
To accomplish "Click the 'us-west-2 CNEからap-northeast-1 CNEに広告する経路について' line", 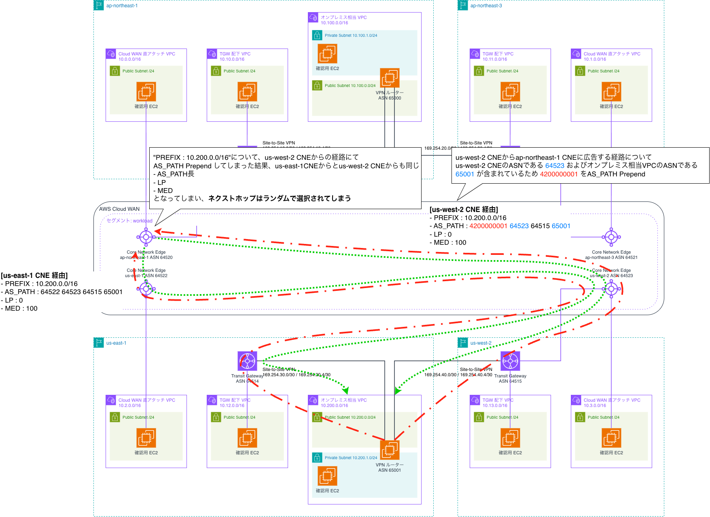I will 554,157.
